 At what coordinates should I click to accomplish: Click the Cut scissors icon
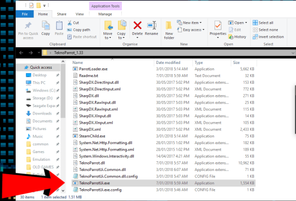pyautogui.click(x=70, y=23)
